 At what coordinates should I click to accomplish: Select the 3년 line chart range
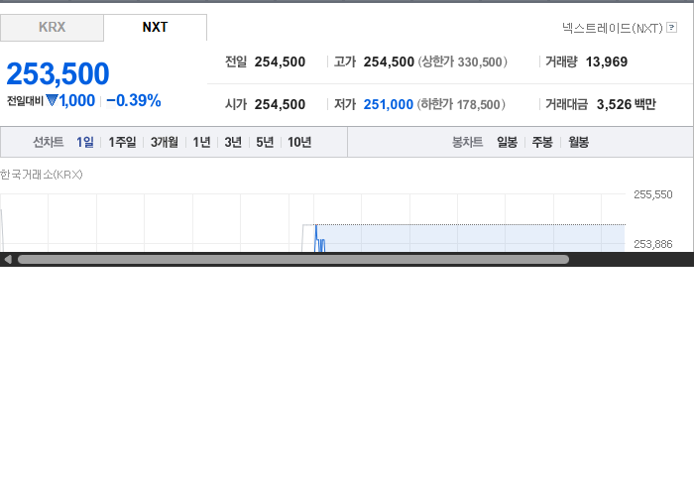[x=233, y=142]
